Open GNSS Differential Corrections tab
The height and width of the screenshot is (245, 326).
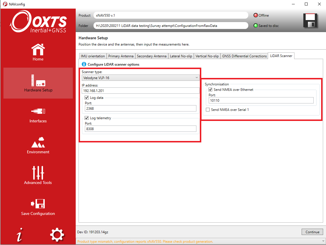[244, 56]
